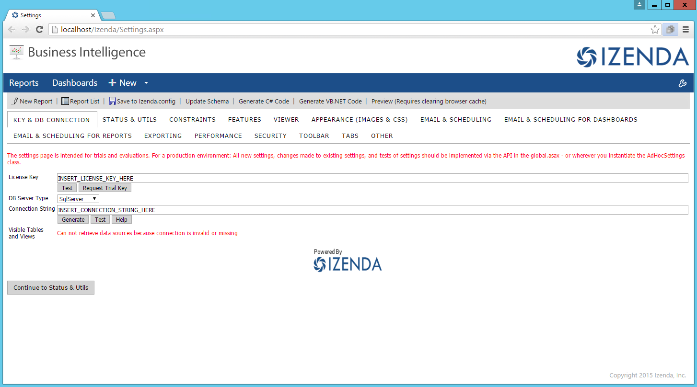The width and height of the screenshot is (697, 387).
Task: Switch to the Status & Utils tab
Action: (x=129, y=120)
